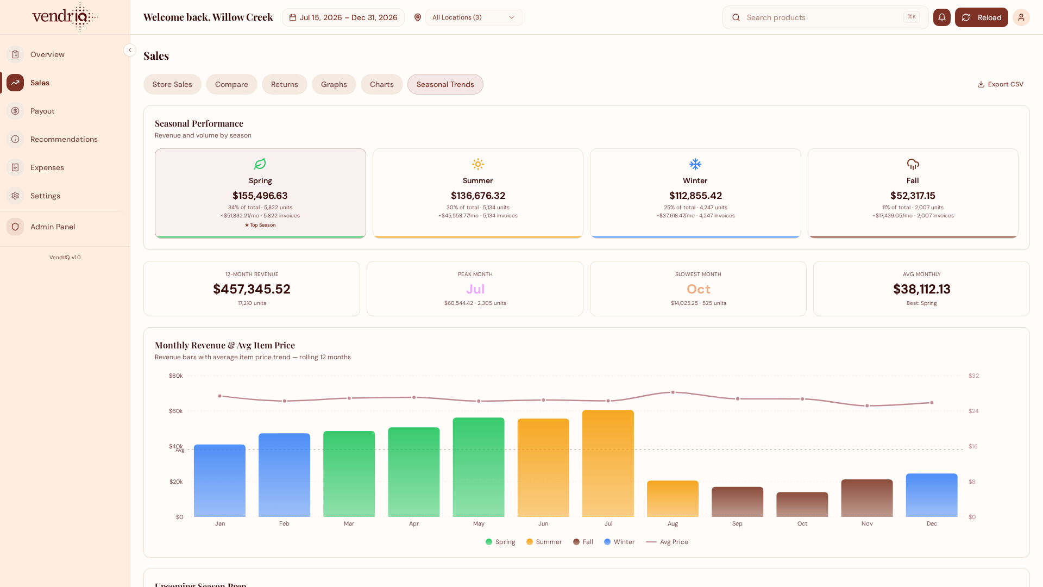The width and height of the screenshot is (1043, 587).
Task: Click the user profile avatar icon
Action: point(1021,17)
